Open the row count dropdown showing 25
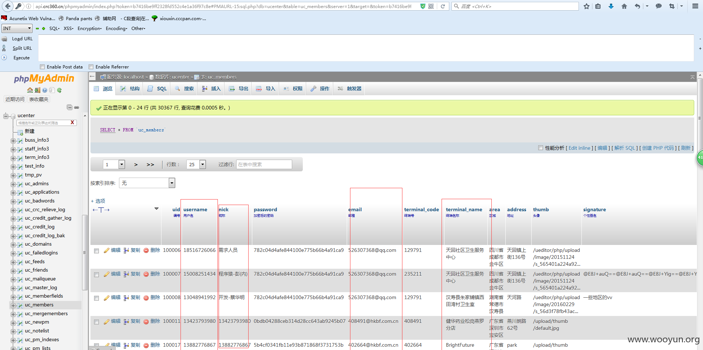703x350 pixels. pos(196,164)
